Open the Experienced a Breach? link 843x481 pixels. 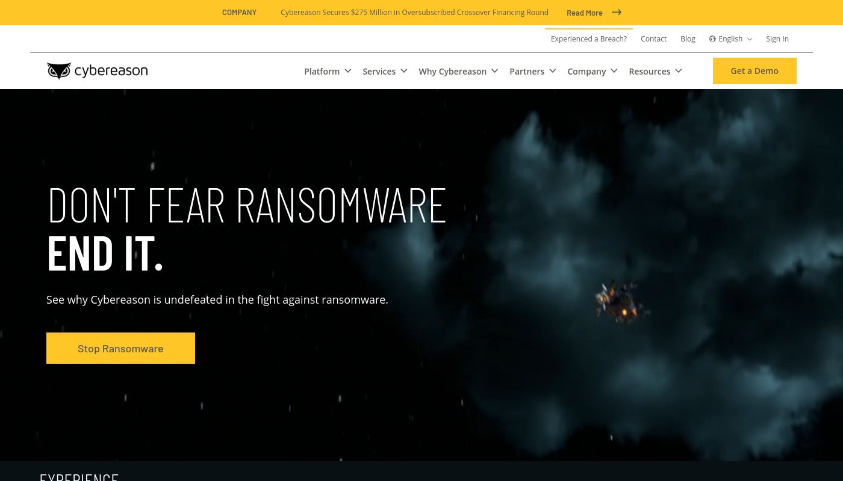point(588,39)
